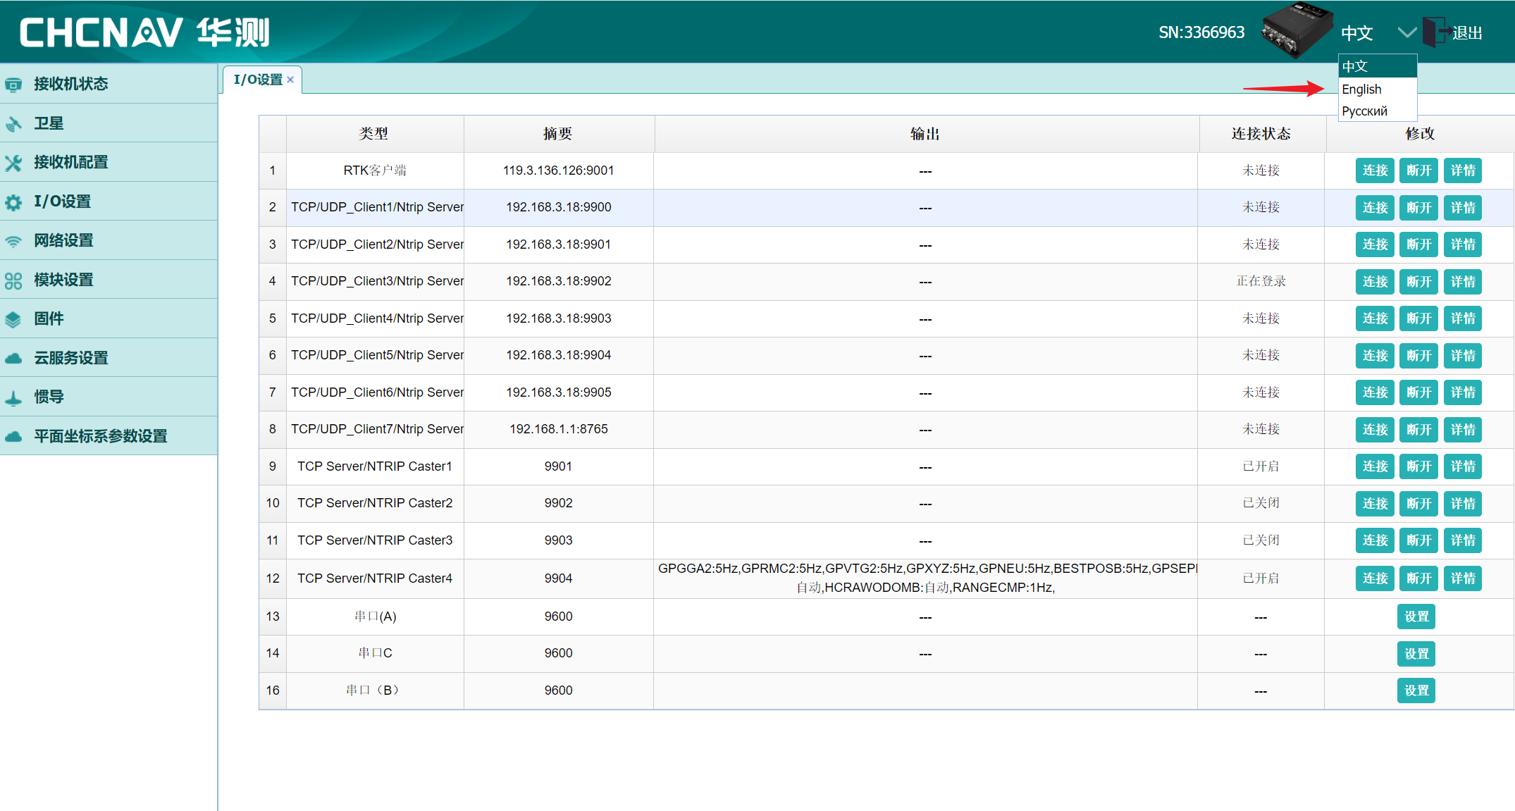Image resolution: width=1515 pixels, height=811 pixels.
Task: Click the logout door icon
Action: point(1435,32)
